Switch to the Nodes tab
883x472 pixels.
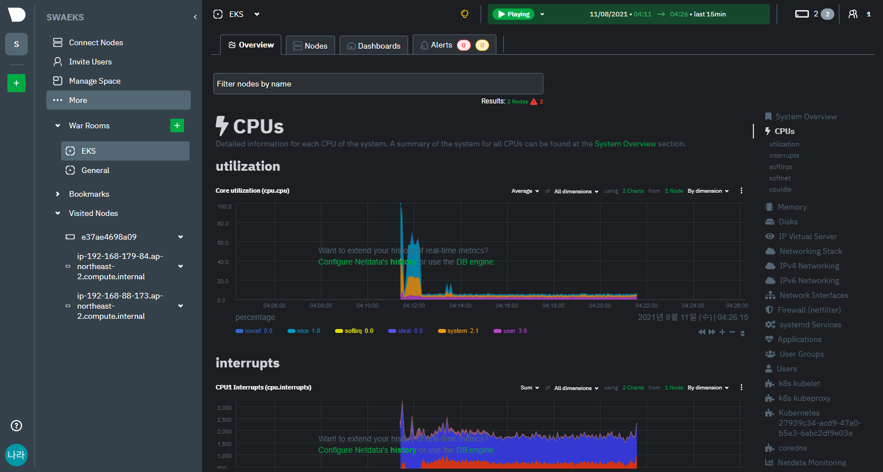pyautogui.click(x=310, y=46)
